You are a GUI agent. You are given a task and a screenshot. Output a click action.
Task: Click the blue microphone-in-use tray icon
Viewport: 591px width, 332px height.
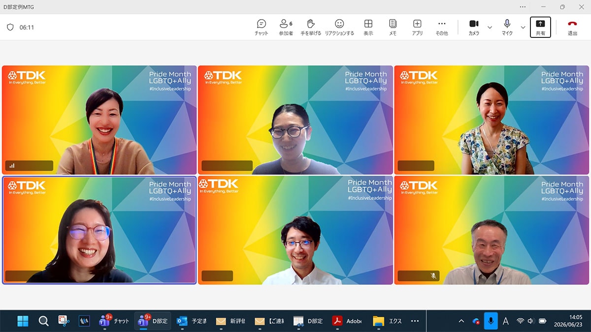coord(491,321)
